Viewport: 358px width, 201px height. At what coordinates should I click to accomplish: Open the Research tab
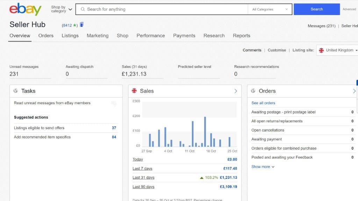pos(214,36)
